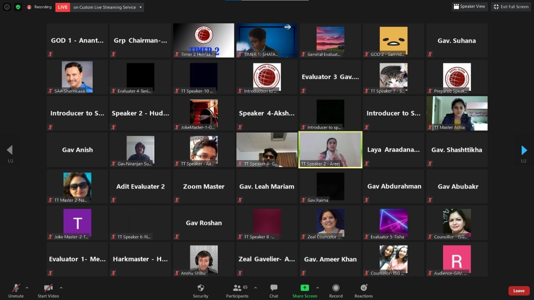Open the Reactions menu
Screen dimensions: 534x300
coord(364,290)
